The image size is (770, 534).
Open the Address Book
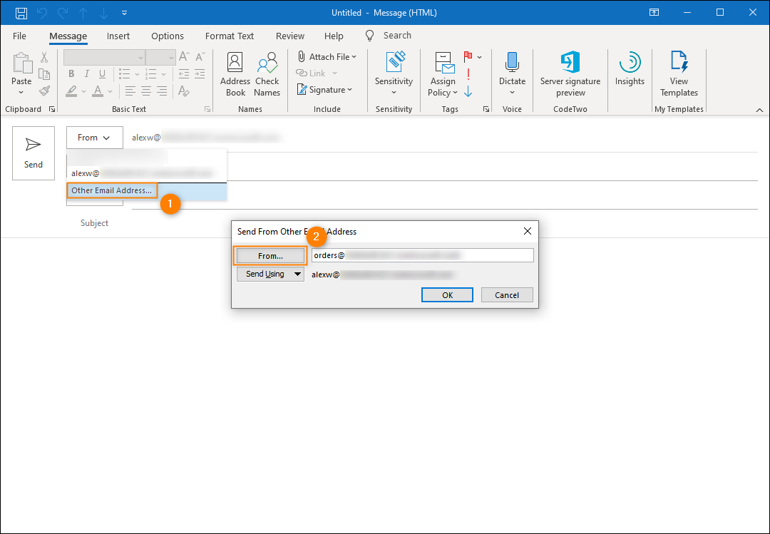point(235,75)
